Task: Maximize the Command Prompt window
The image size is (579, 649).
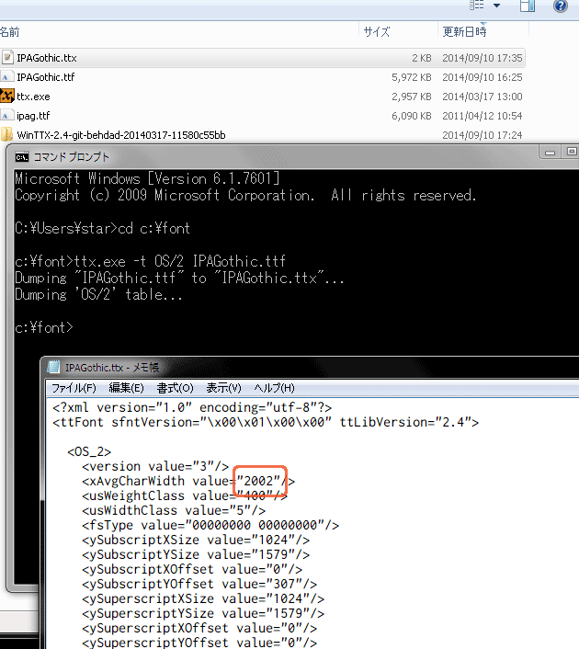Action: (x=571, y=152)
